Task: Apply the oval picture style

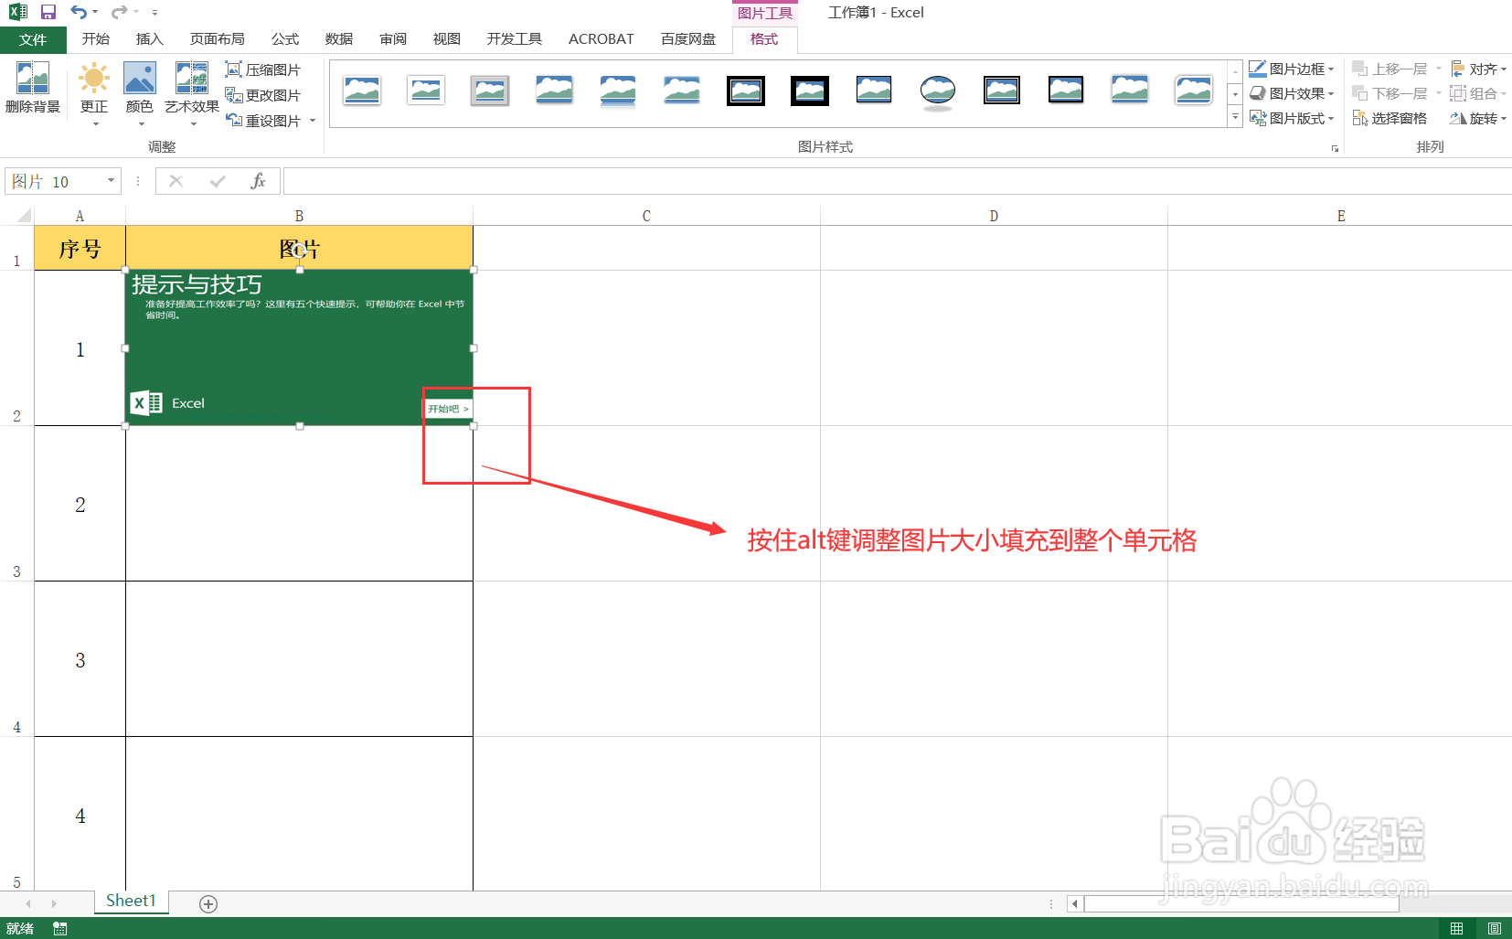Action: click(938, 91)
